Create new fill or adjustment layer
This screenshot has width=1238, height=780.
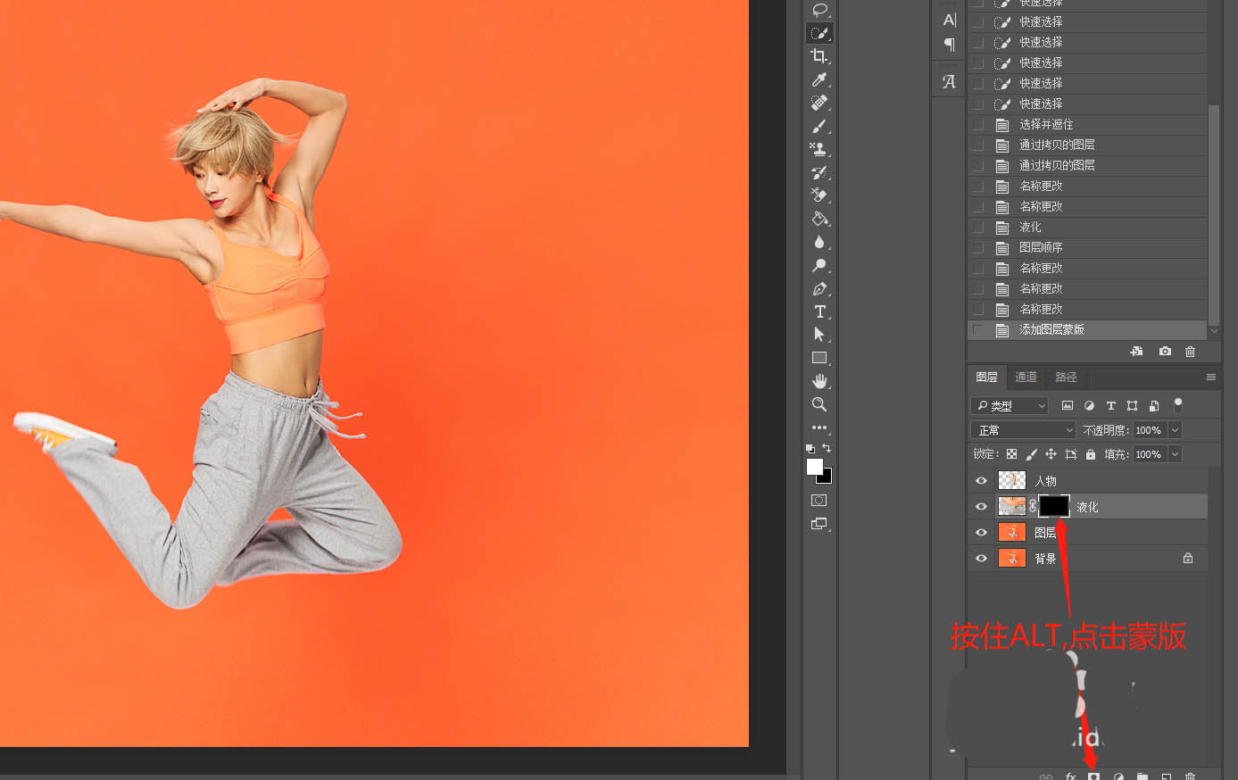(x=1118, y=776)
